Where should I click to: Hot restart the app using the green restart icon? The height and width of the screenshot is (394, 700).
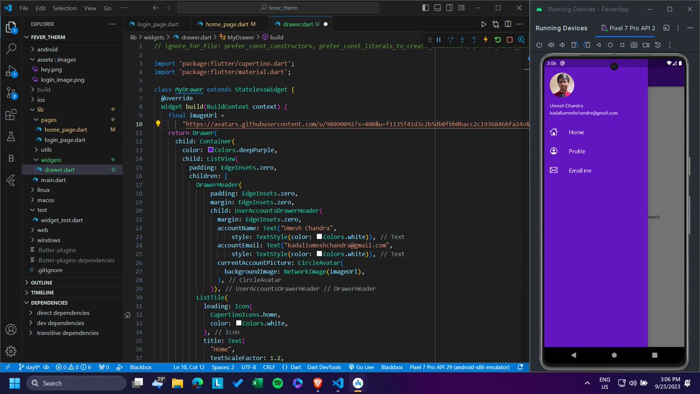point(498,40)
